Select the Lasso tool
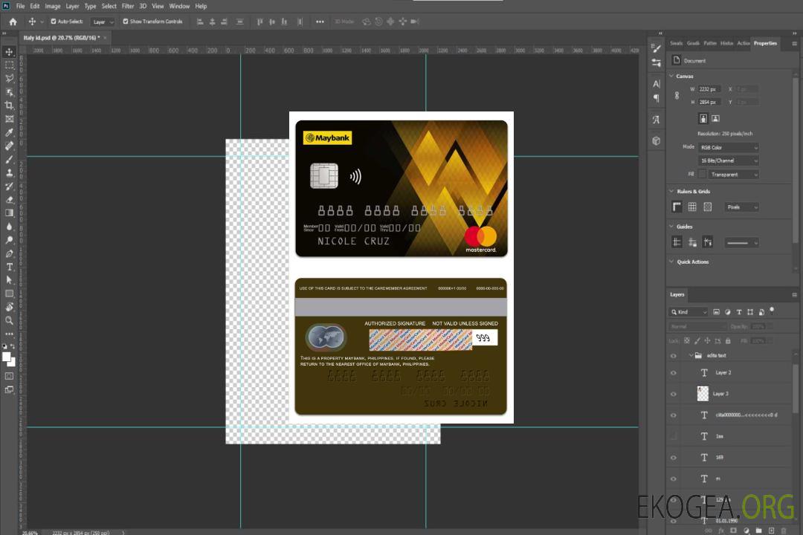The height and width of the screenshot is (535, 803). [x=9, y=78]
